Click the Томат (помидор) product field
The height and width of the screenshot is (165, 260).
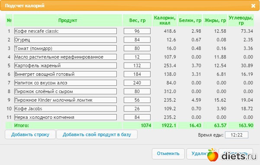[65, 48]
